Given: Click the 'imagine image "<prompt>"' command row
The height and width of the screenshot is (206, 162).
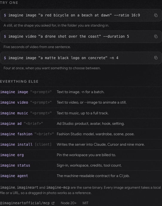Looking at the screenshot, I should [81, 92].
